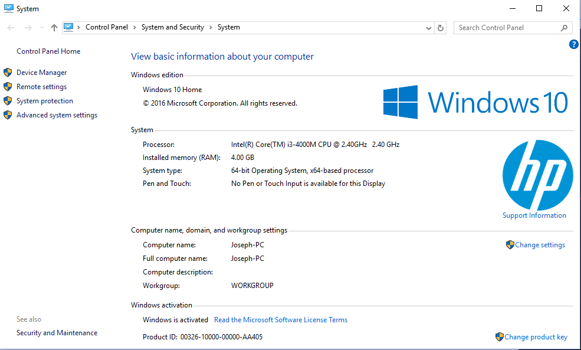Screen dimensions: 581x350
Task: Open System protection link
Action: click(x=45, y=101)
